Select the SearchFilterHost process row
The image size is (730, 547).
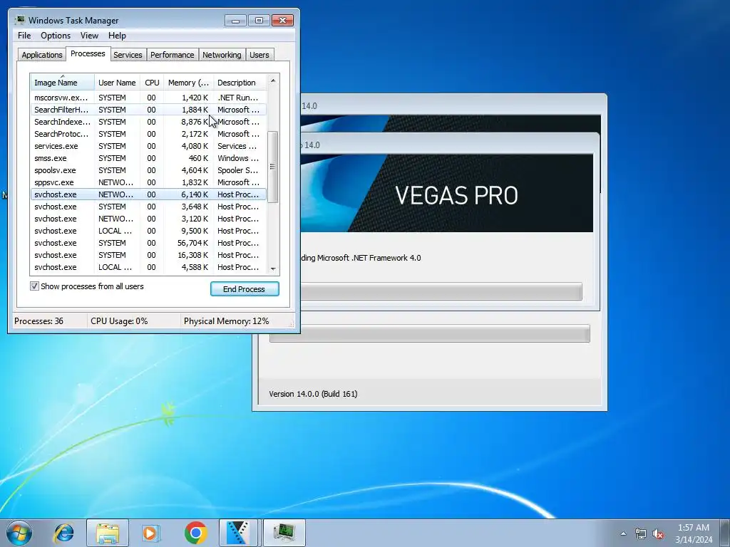coord(148,110)
